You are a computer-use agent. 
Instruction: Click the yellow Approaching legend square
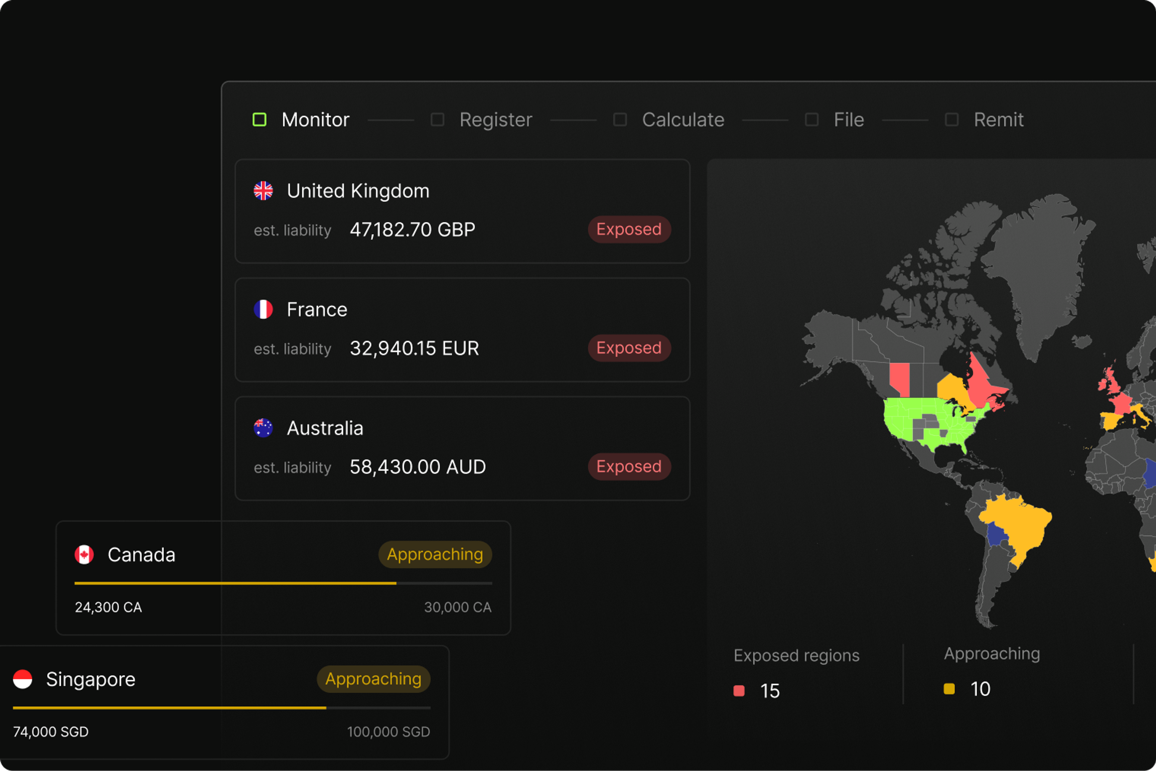(x=949, y=689)
